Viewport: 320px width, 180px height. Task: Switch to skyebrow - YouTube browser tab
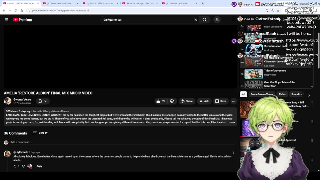(x=176, y=3)
